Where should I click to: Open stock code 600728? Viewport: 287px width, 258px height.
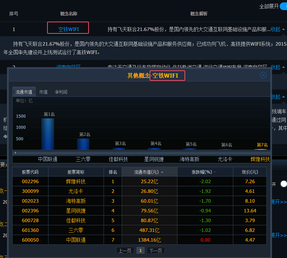click(30, 220)
